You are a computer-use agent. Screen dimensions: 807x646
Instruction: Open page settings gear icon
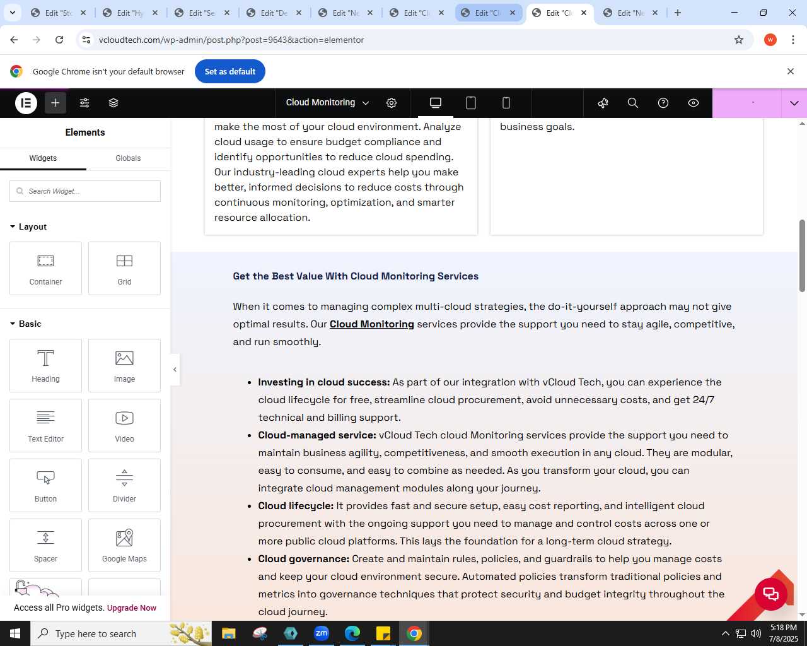coord(392,103)
